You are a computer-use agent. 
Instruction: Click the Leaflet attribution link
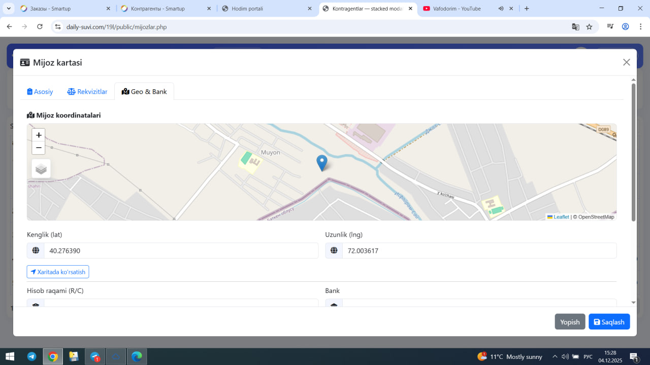tap(561, 217)
